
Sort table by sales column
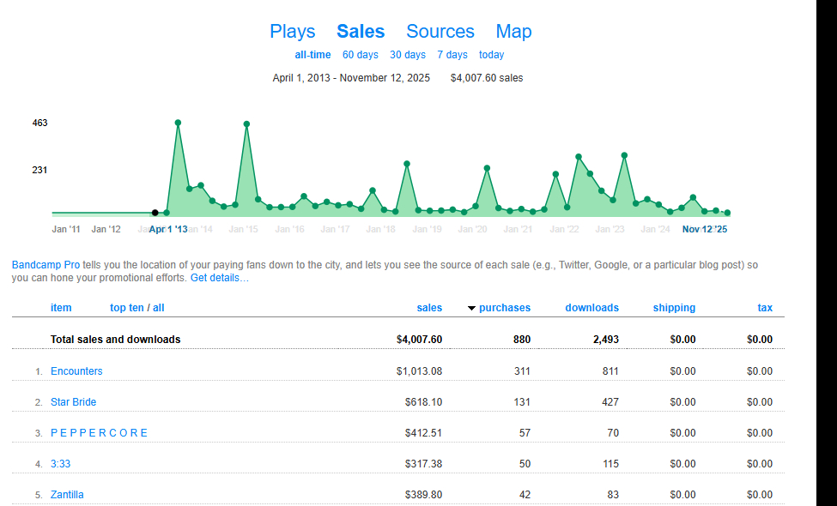tap(429, 308)
